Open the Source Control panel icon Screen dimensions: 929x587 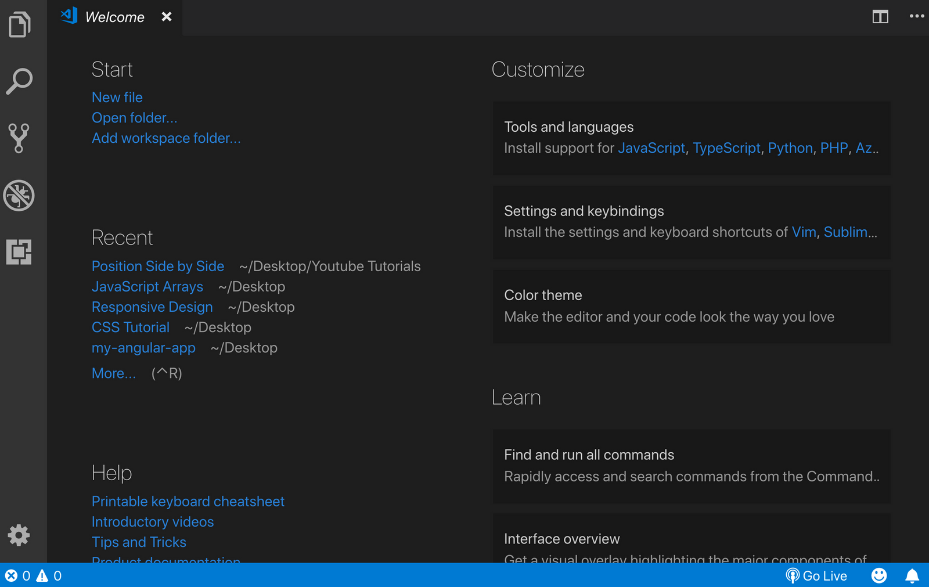pos(20,138)
